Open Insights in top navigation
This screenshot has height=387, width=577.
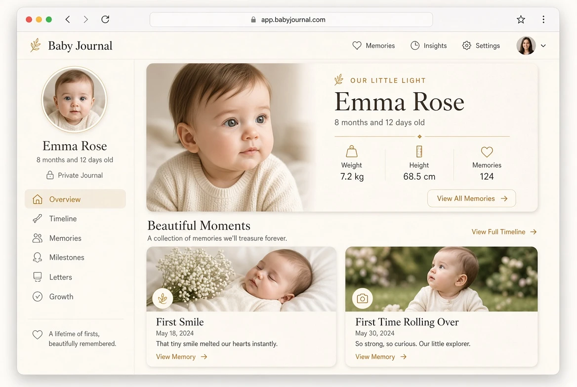tap(428, 45)
